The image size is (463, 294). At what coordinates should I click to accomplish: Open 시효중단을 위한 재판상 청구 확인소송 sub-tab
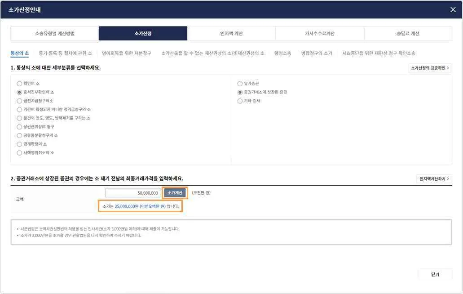tap(379, 53)
